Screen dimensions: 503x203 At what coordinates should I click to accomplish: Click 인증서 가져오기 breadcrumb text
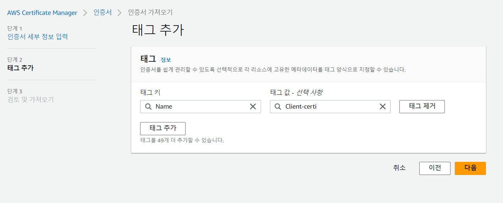point(150,12)
